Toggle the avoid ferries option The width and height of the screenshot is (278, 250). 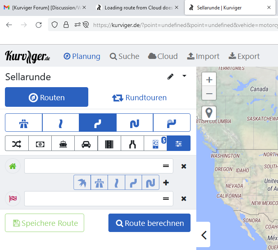pos(63,144)
